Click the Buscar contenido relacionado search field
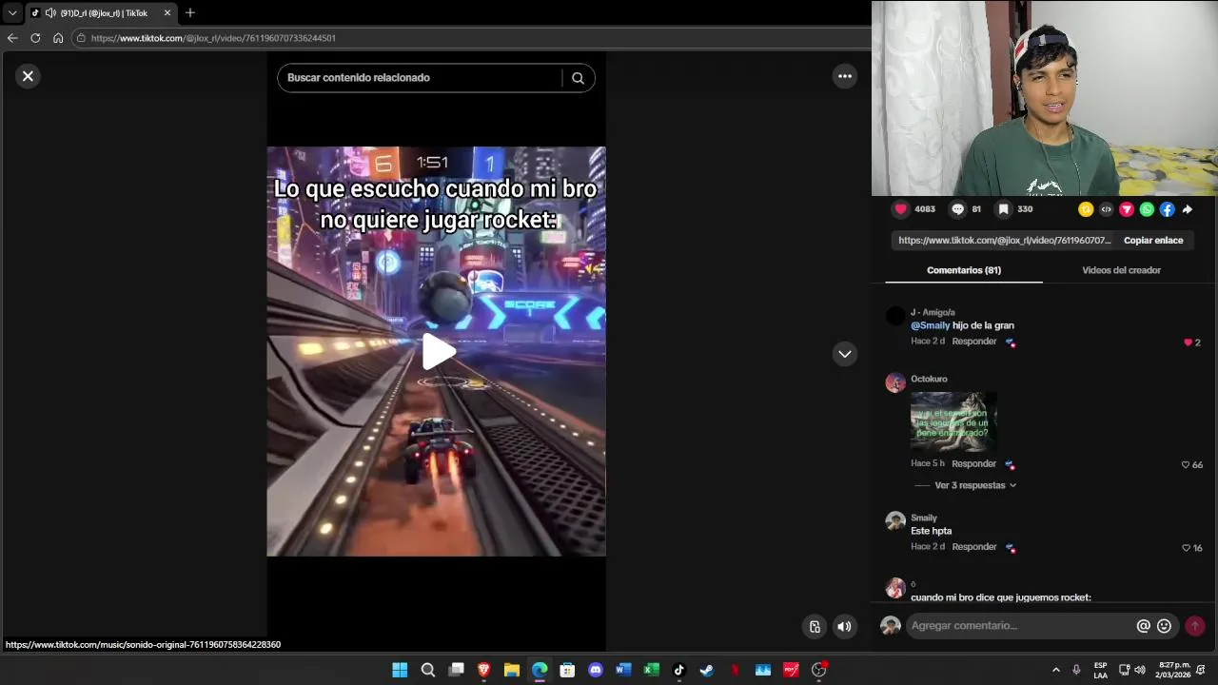 (x=419, y=78)
